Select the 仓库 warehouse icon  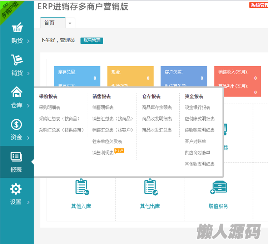pyautogui.click(x=17, y=92)
